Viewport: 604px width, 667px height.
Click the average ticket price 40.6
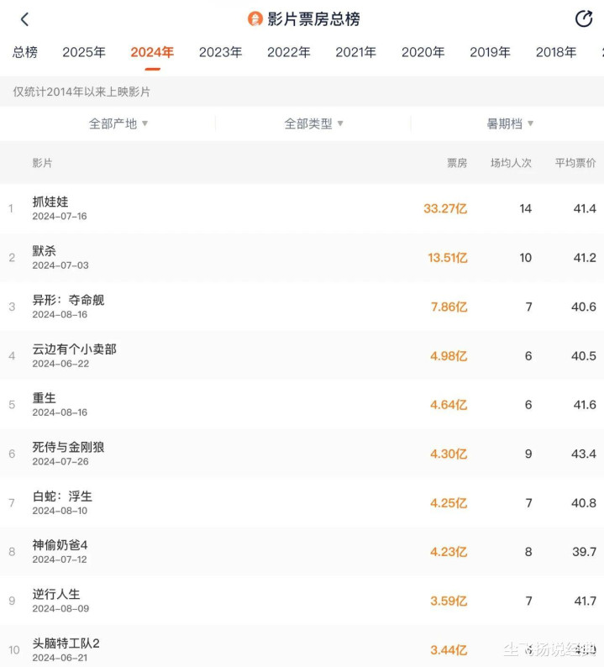584,307
